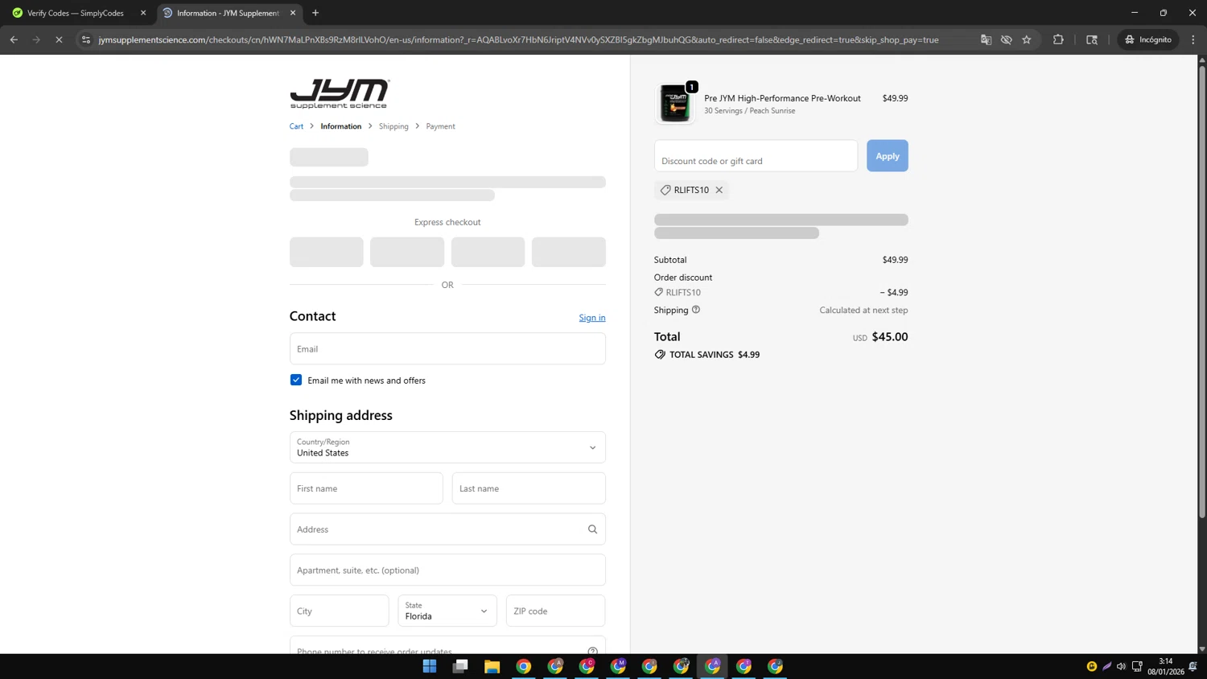1207x679 pixels.
Task: Click the Payment breadcrumb step
Action: click(440, 126)
